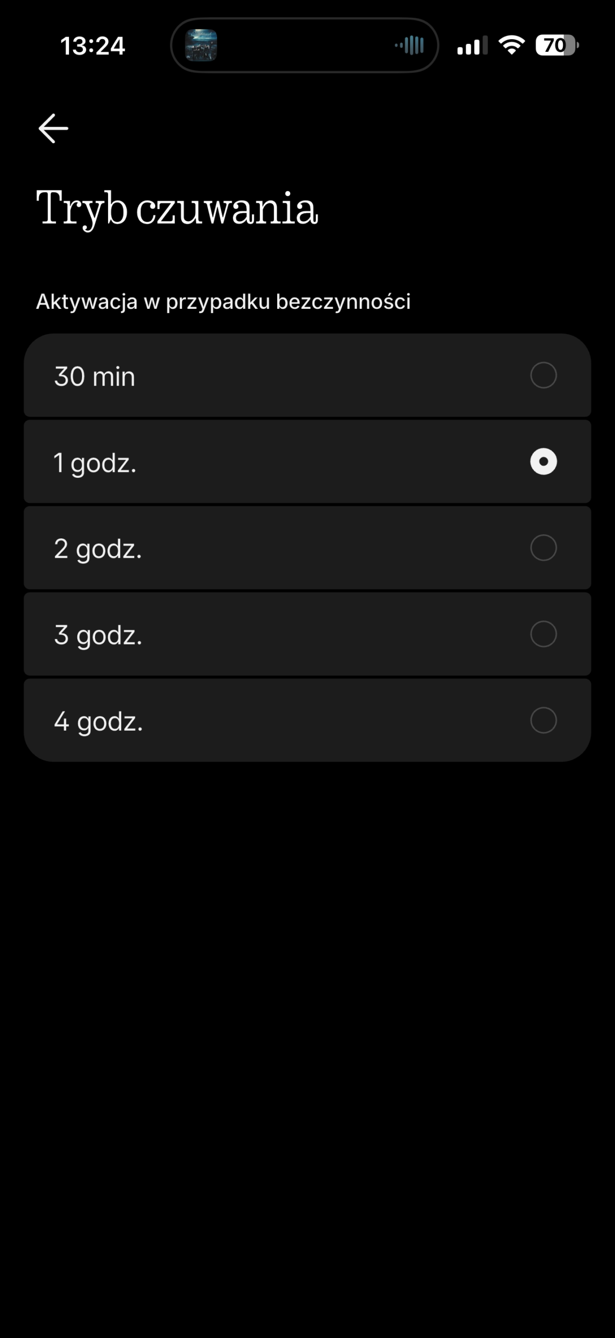Screen dimensions: 615x1338
Task: Select the 30 min radio button
Action: click(543, 375)
